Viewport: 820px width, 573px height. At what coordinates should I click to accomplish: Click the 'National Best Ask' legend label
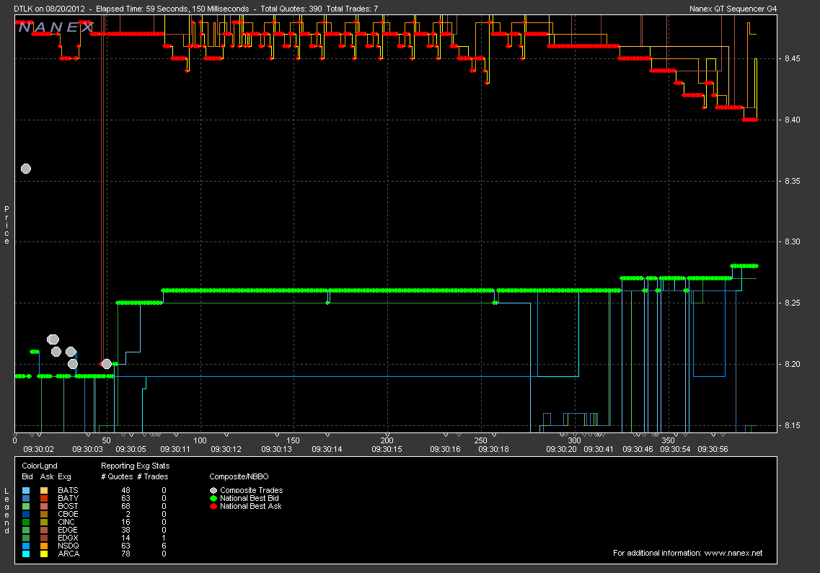coord(250,506)
